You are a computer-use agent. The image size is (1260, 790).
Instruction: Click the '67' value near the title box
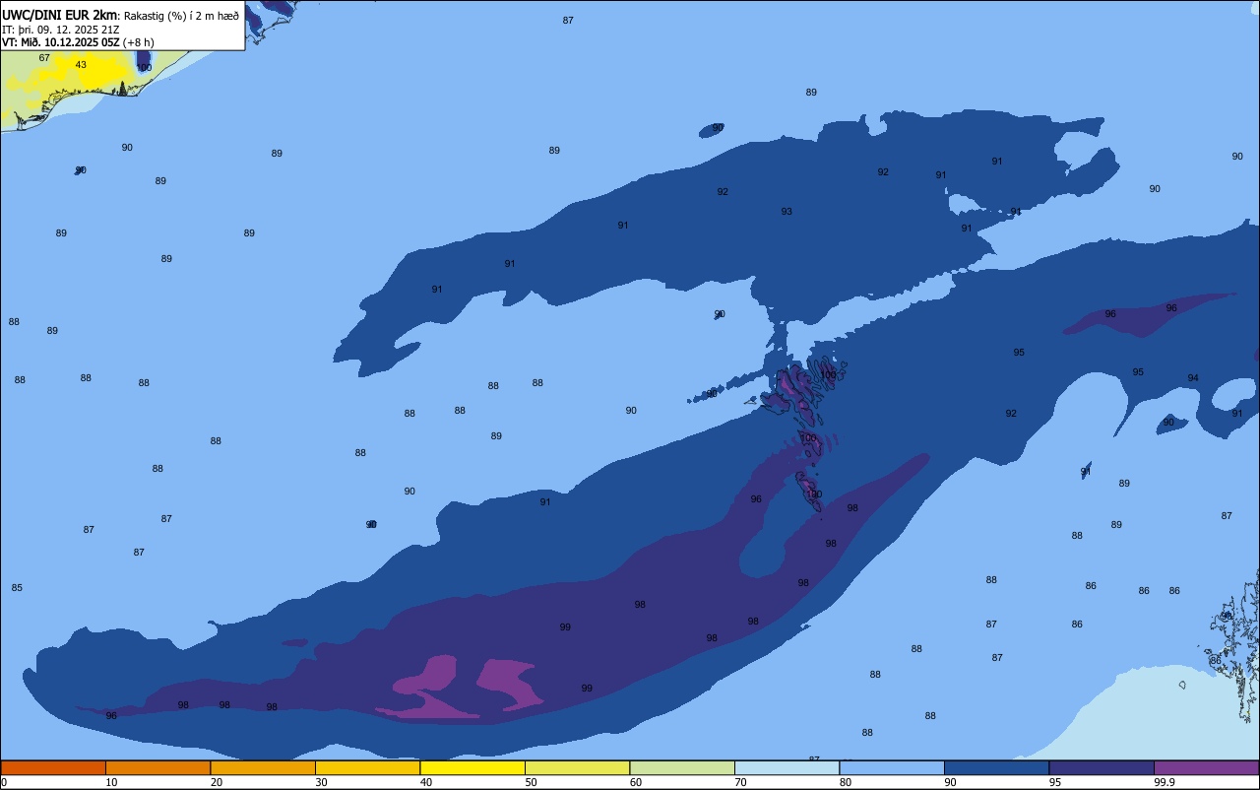click(x=44, y=58)
